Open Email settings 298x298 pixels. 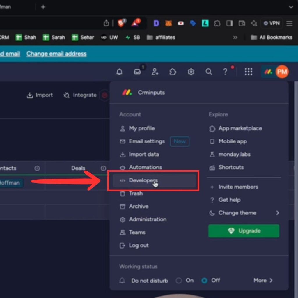coord(142,141)
